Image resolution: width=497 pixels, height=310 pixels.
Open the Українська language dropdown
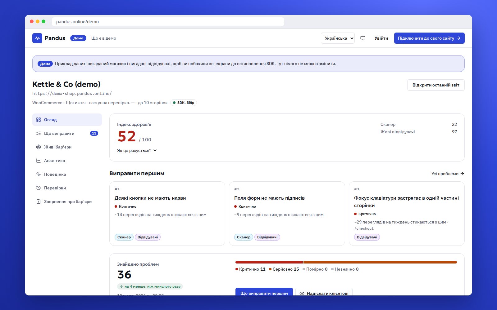pos(338,38)
